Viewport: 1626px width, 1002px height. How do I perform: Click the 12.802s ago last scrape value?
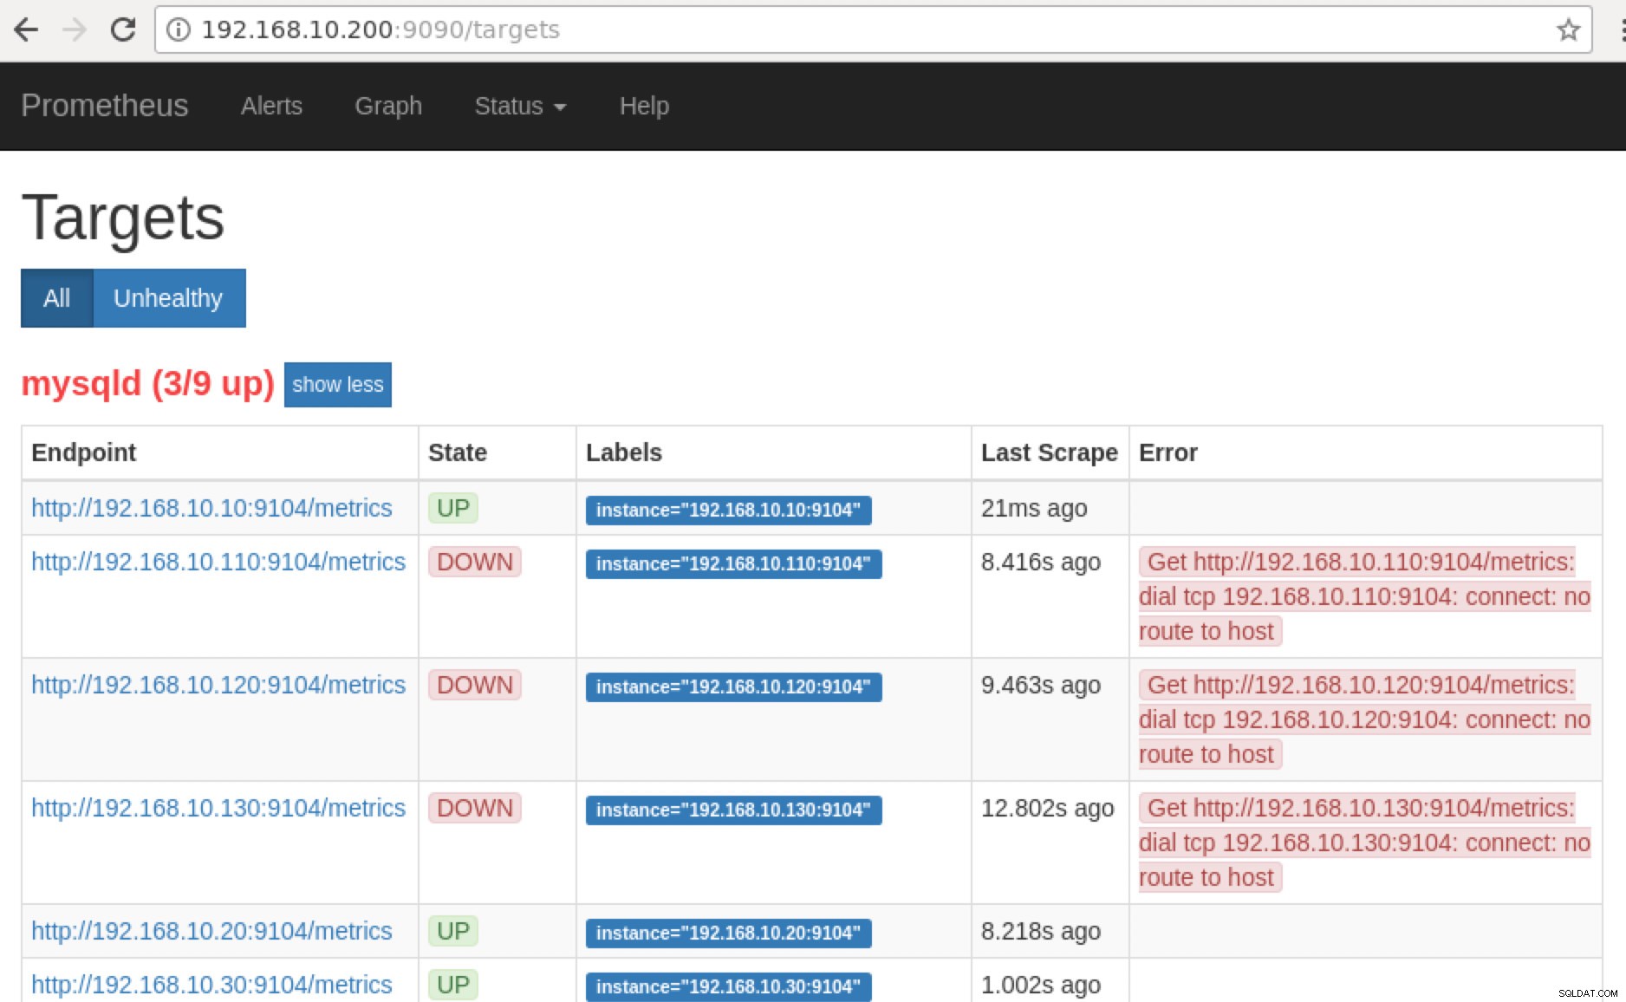[x=1048, y=808]
